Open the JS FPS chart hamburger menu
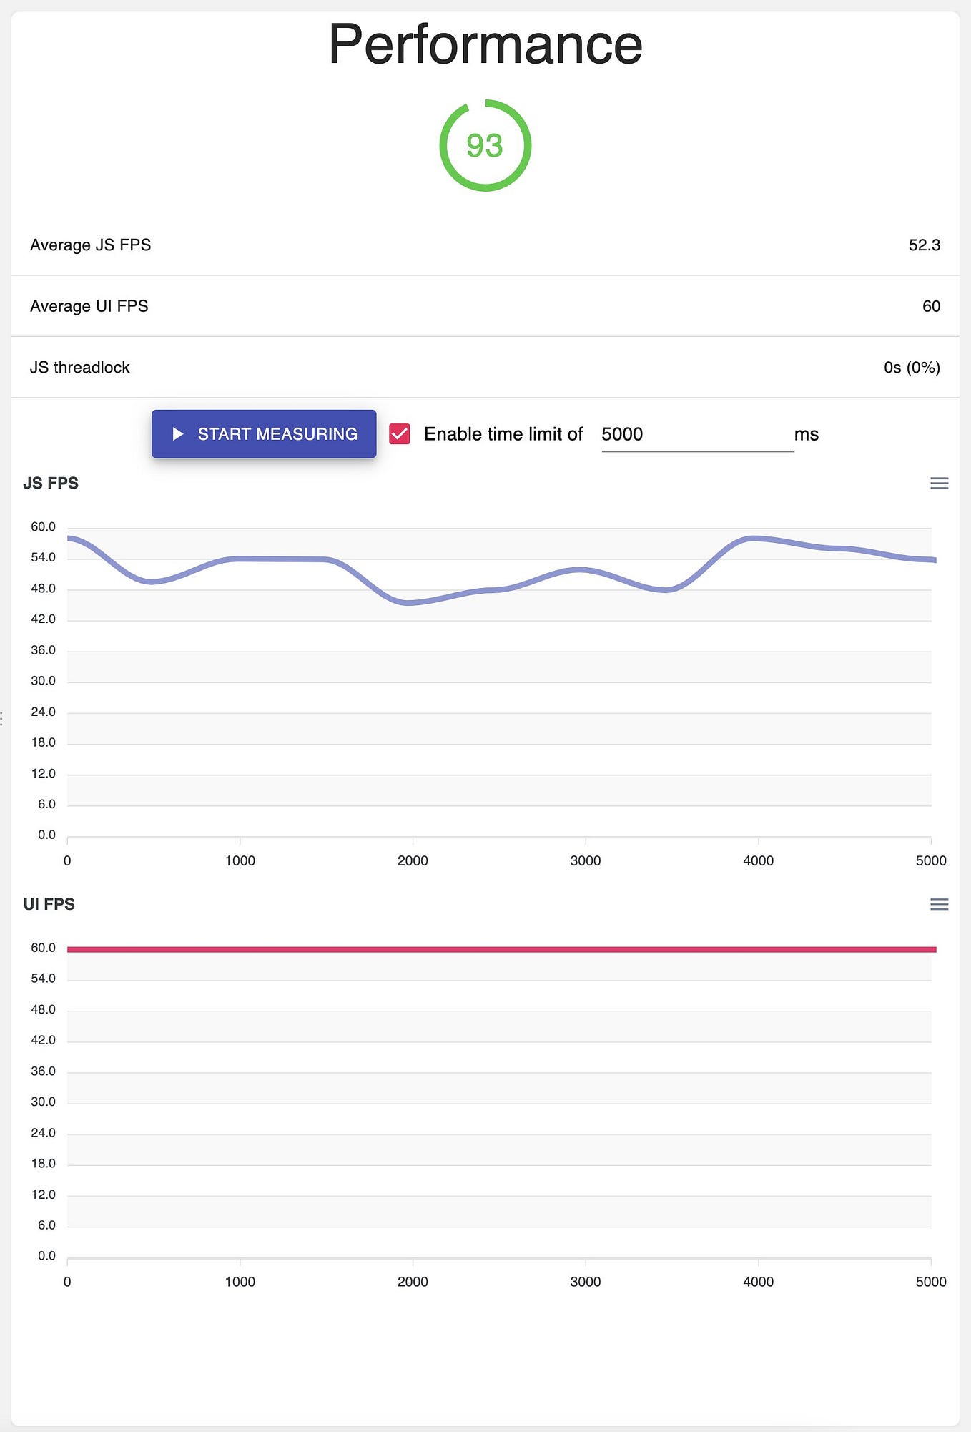Viewport: 971px width, 1432px height. (x=939, y=484)
